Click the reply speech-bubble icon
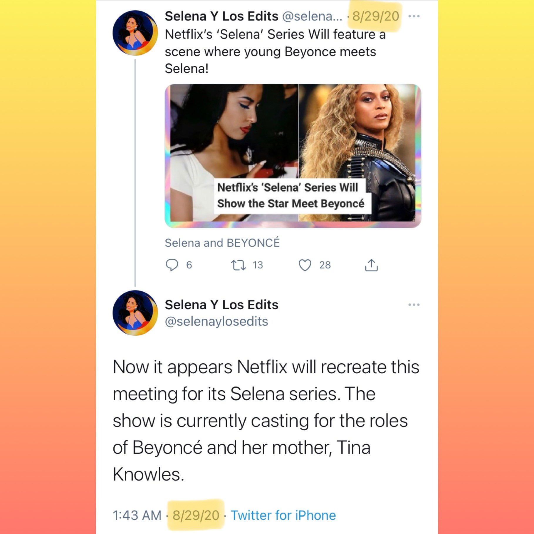Viewport: 534px width, 534px height. click(172, 265)
